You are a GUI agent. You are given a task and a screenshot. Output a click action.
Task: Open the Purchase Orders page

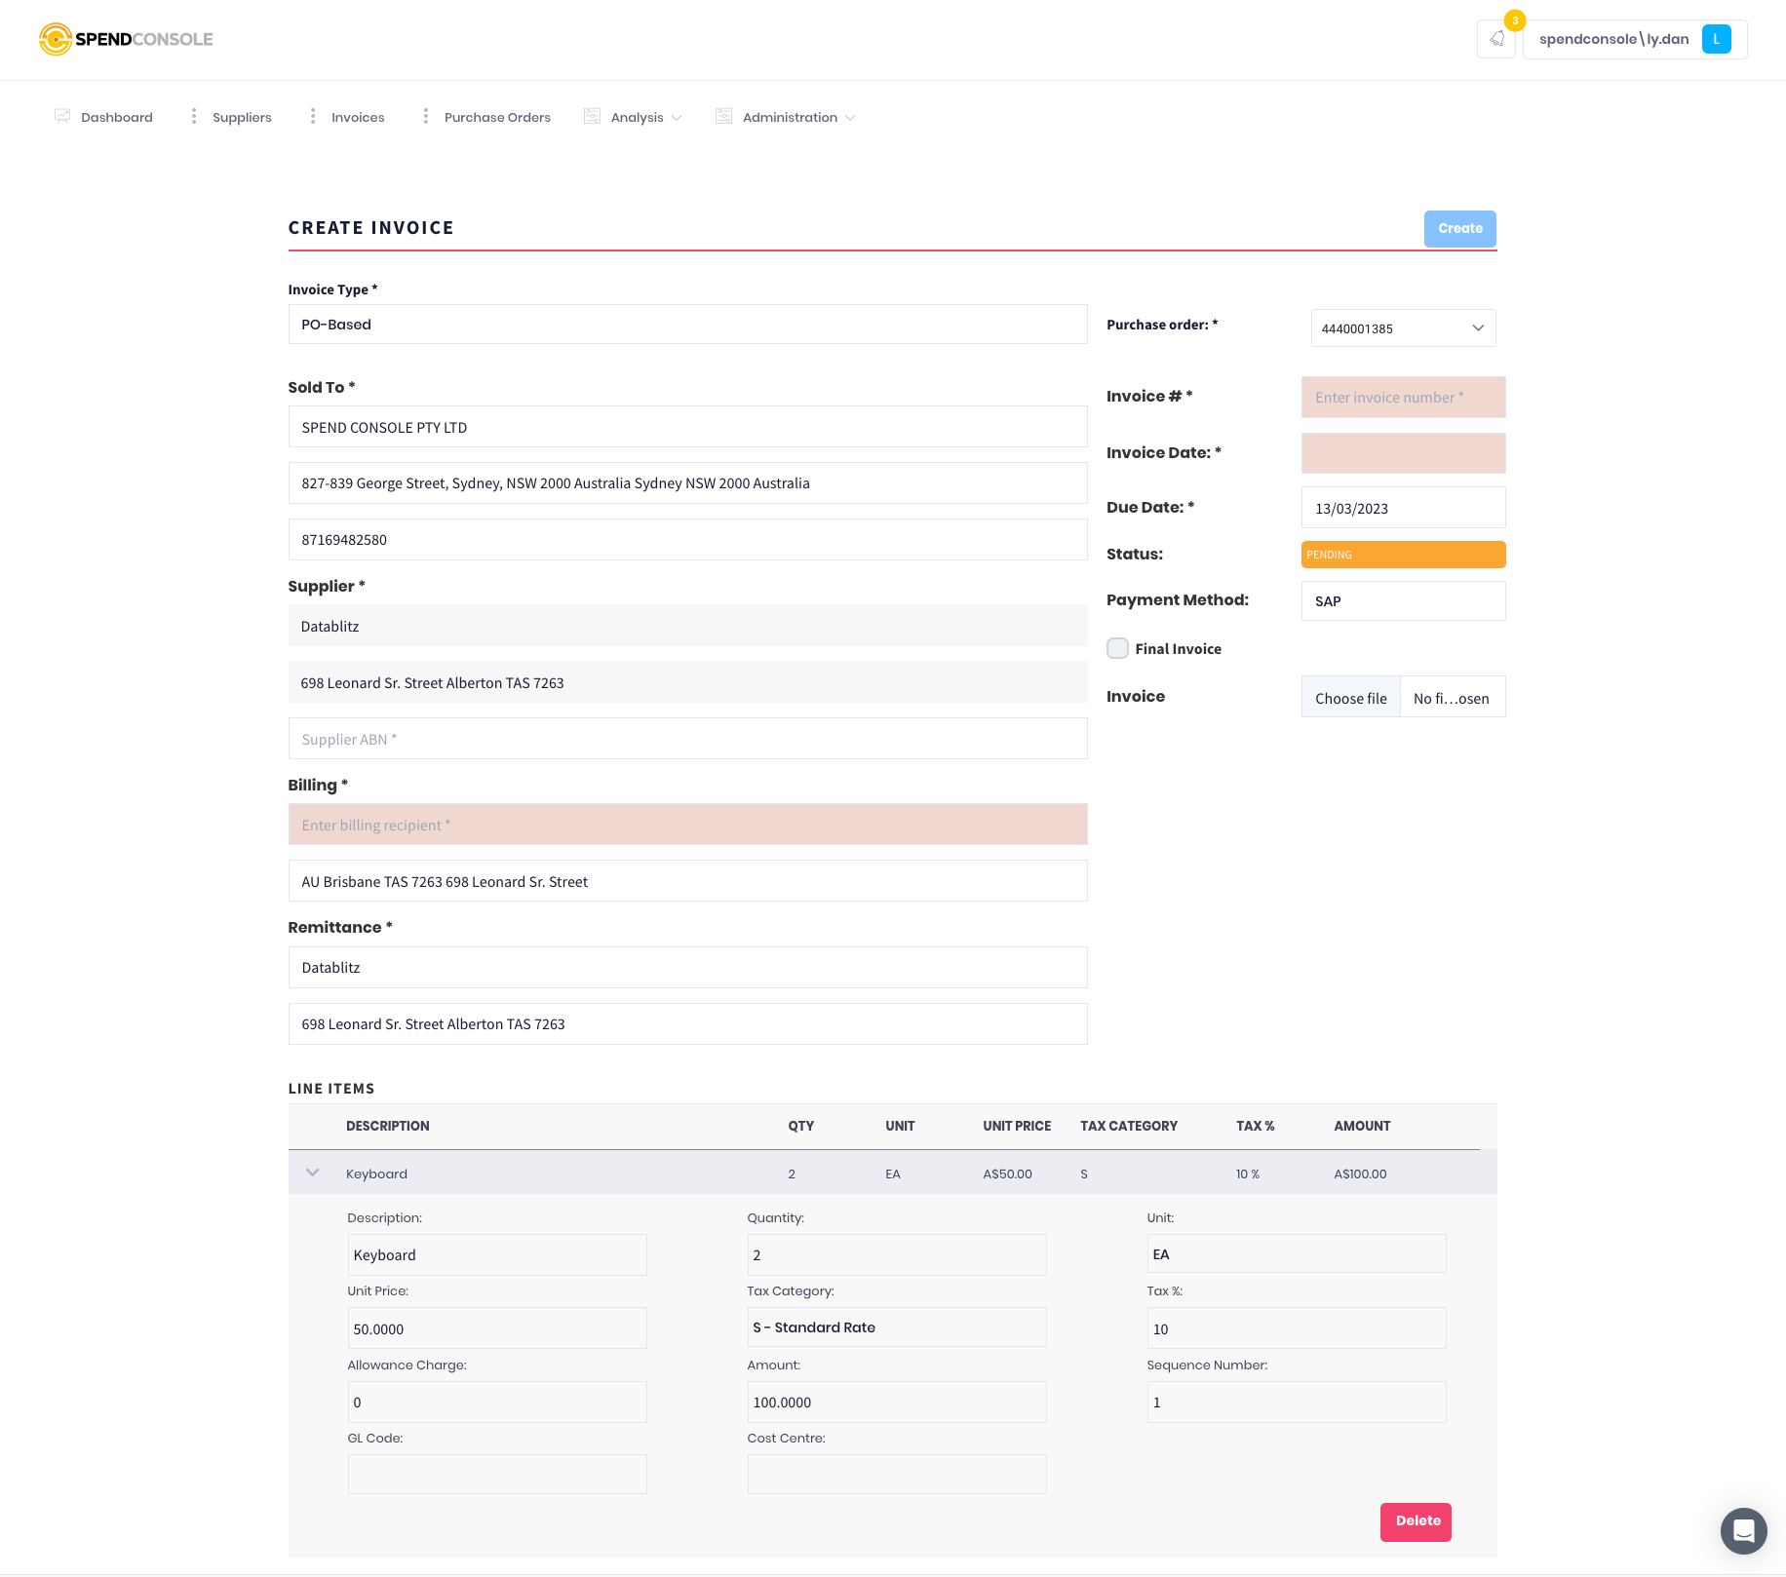click(496, 117)
